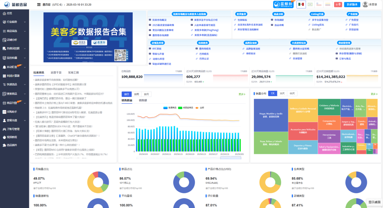Click the 快速选品 filter icon
The image size is (383, 208).
pyautogui.click(x=4, y=85)
